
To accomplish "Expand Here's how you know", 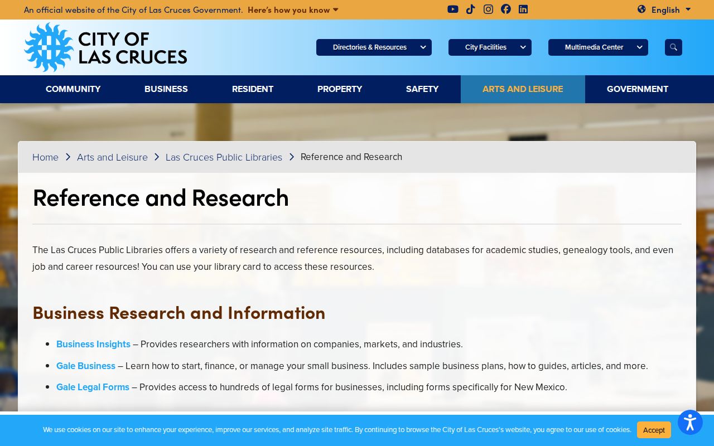I will pos(293,9).
